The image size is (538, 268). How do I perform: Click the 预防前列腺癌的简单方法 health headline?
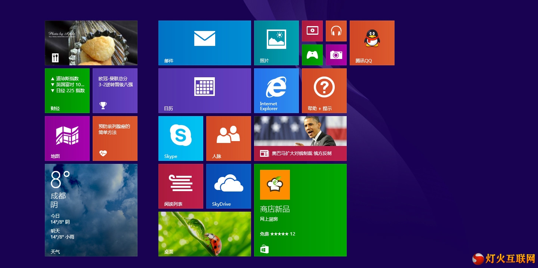114,129
